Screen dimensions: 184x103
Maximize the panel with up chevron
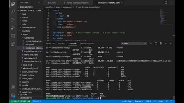166,43
